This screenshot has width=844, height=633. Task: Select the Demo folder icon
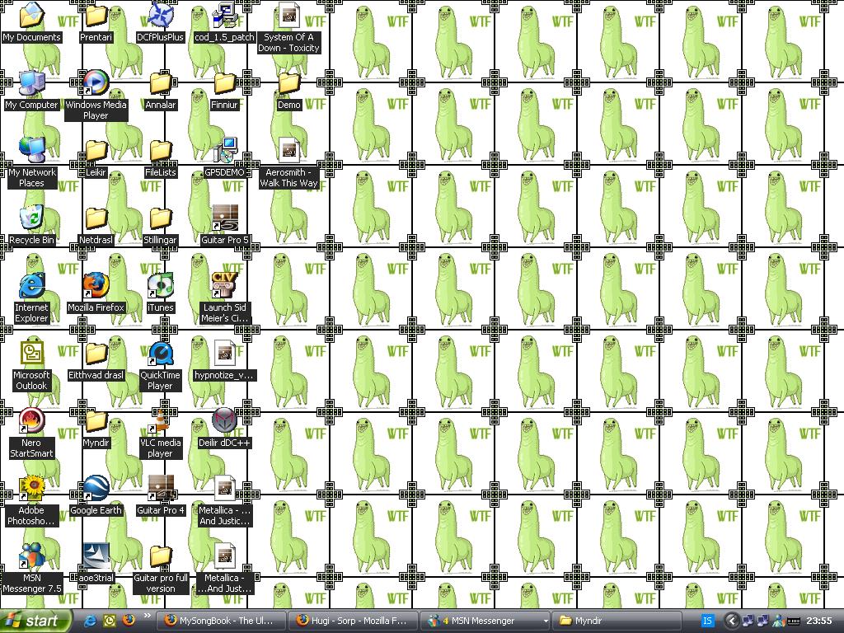click(288, 89)
